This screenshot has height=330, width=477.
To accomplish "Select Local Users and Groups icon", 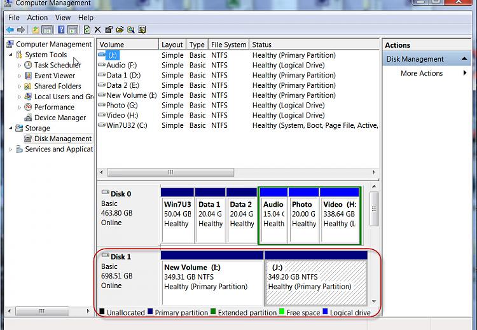I will [x=28, y=97].
